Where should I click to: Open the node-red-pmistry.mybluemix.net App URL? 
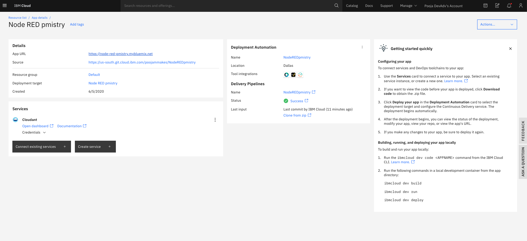coord(121,54)
